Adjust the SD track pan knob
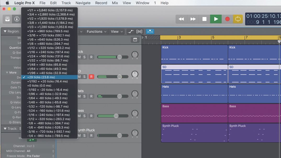This screenshot has width=281, height=158. click(x=135, y=74)
